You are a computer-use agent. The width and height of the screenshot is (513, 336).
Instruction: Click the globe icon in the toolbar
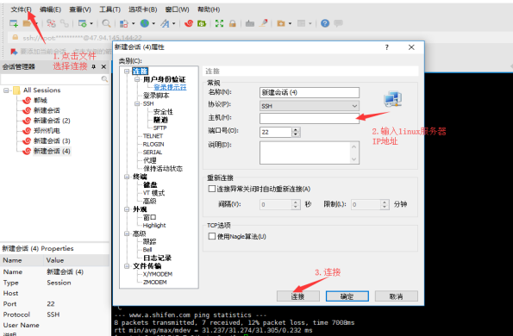point(145,23)
